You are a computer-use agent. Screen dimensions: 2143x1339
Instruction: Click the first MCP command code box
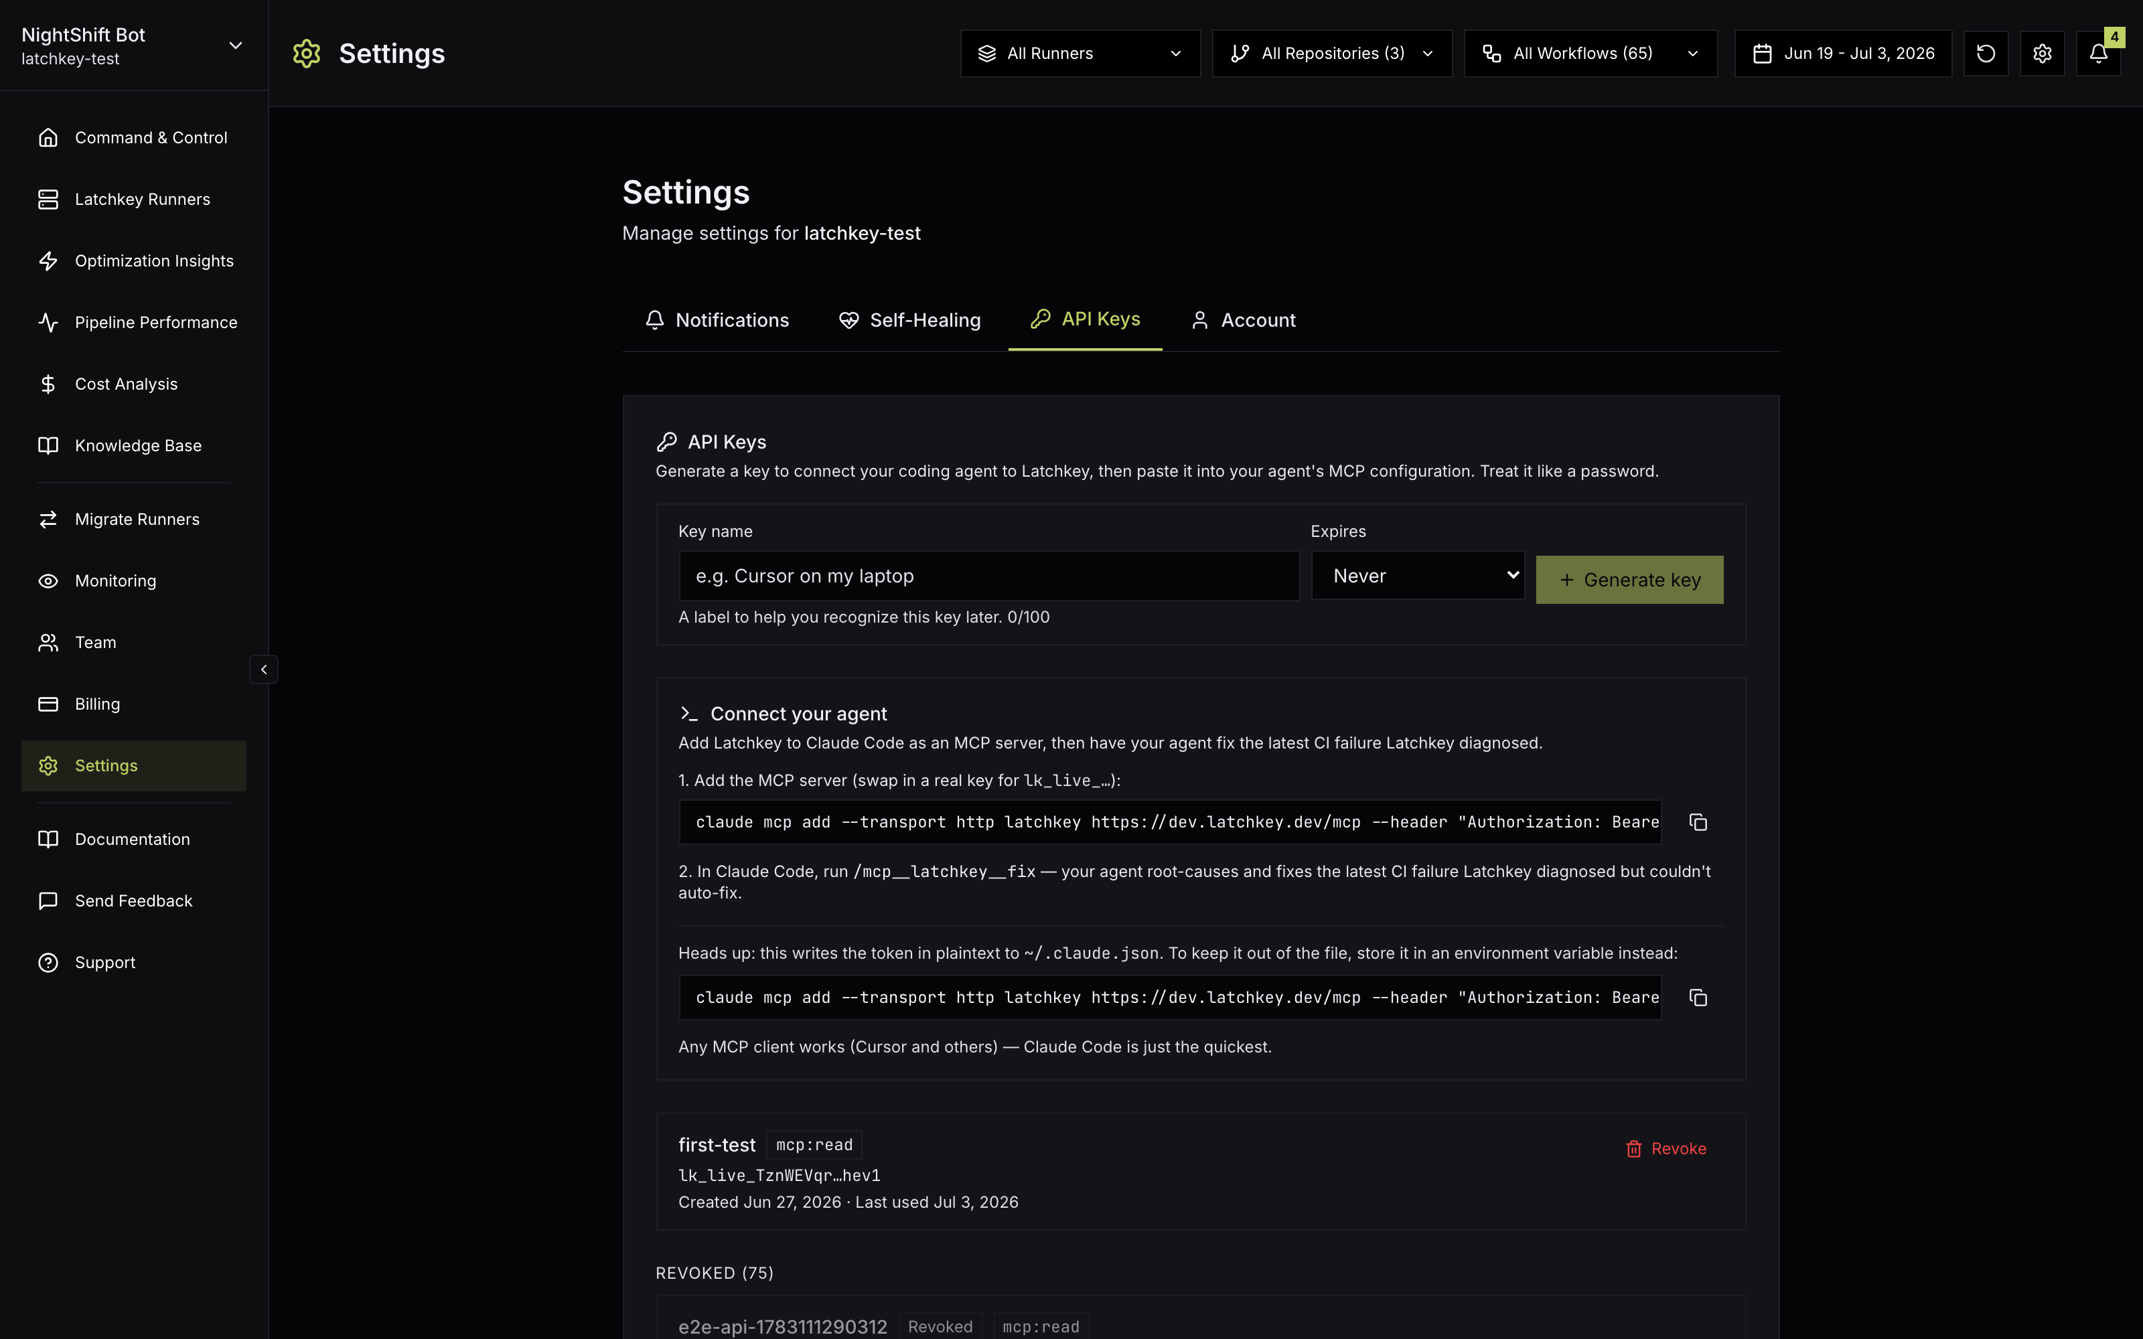[1170, 822]
